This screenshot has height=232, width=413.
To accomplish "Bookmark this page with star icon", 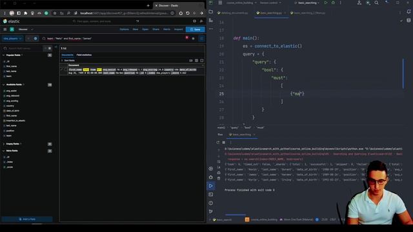I will click(x=55, y=13).
